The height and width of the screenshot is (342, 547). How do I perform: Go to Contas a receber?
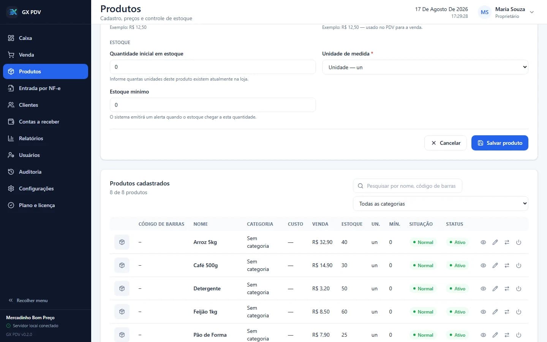click(46, 122)
